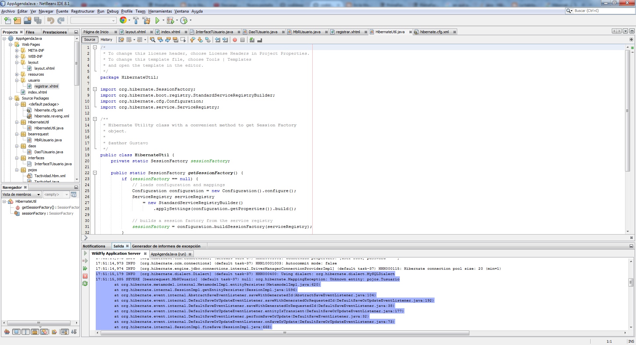636x345 pixels.
Task: Click Start Server play icon in output
Action: 85,253
